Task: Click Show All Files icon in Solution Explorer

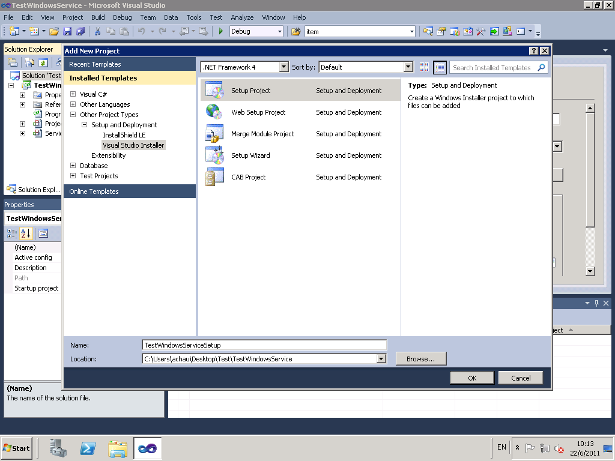Action: click(30, 62)
